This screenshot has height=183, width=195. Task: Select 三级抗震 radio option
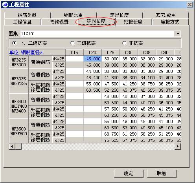coord(73,43)
